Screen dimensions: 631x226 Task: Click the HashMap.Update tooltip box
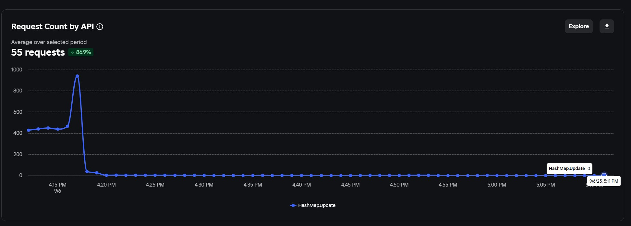pos(569,168)
